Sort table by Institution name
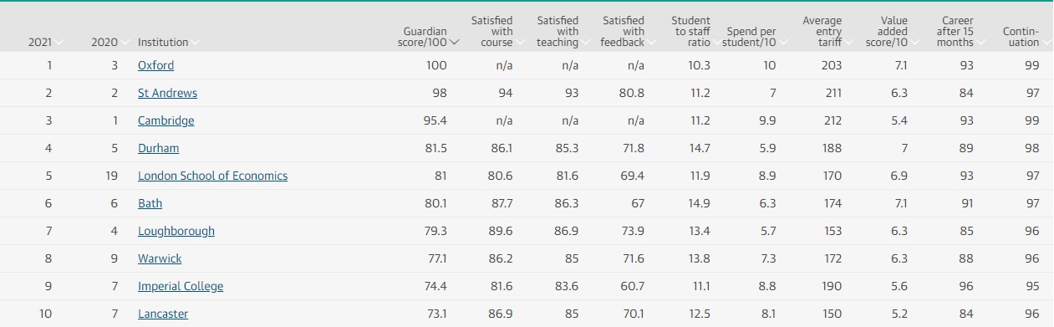Image resolution: width=1054 pixels, height=327 pixels. point(169,43)
